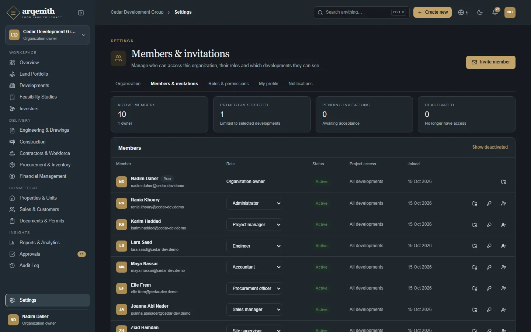Open Karim Haddad's Project manager role dropdown
Viewport: 531px width, 332px height.
click(254, 225)
